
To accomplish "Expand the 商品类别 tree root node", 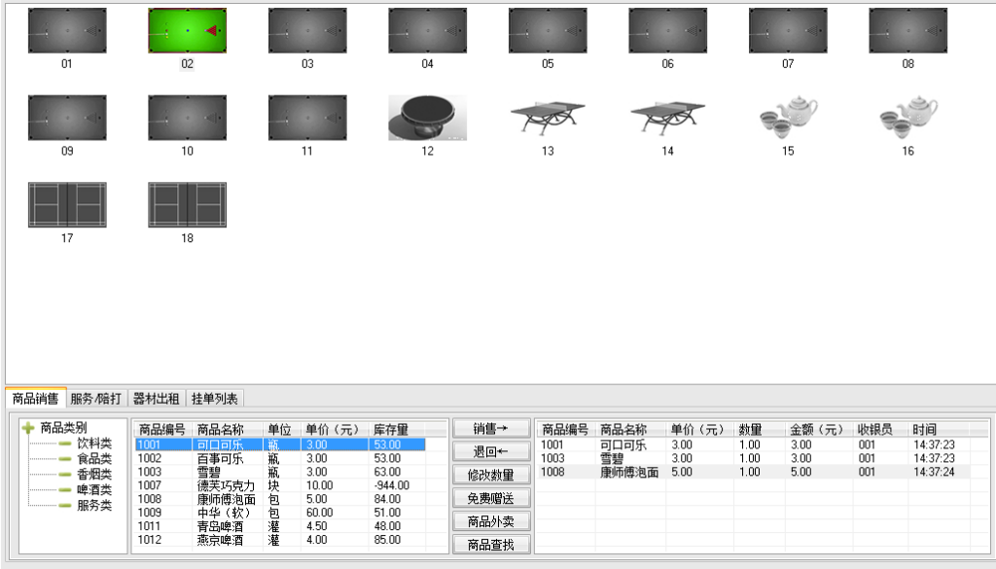I will pos(28,428).
